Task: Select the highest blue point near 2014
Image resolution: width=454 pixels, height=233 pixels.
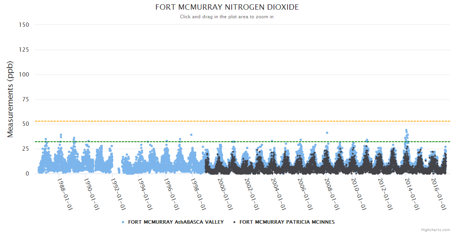Action: (406, 130)
